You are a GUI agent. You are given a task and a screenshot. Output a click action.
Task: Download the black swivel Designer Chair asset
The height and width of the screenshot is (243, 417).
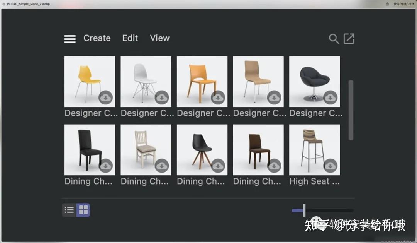pyautogui.click(x=330, y=98)
